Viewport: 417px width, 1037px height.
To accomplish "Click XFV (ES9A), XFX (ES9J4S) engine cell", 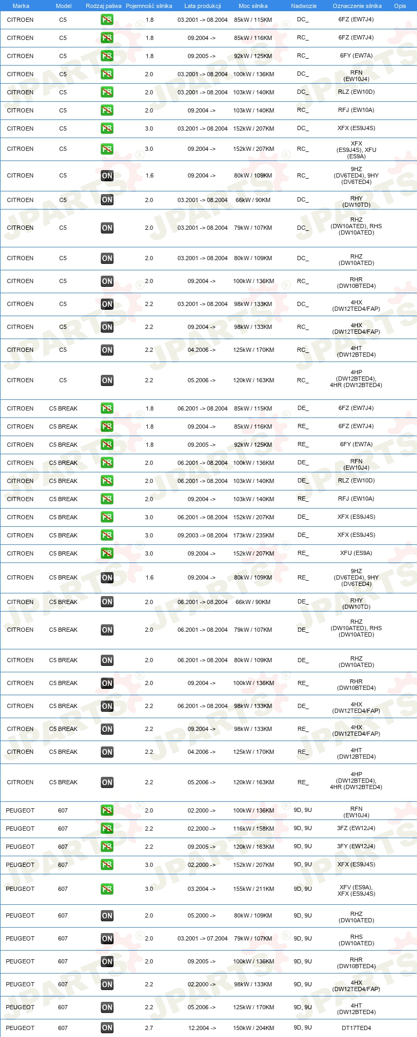I will tap(356, 890).
